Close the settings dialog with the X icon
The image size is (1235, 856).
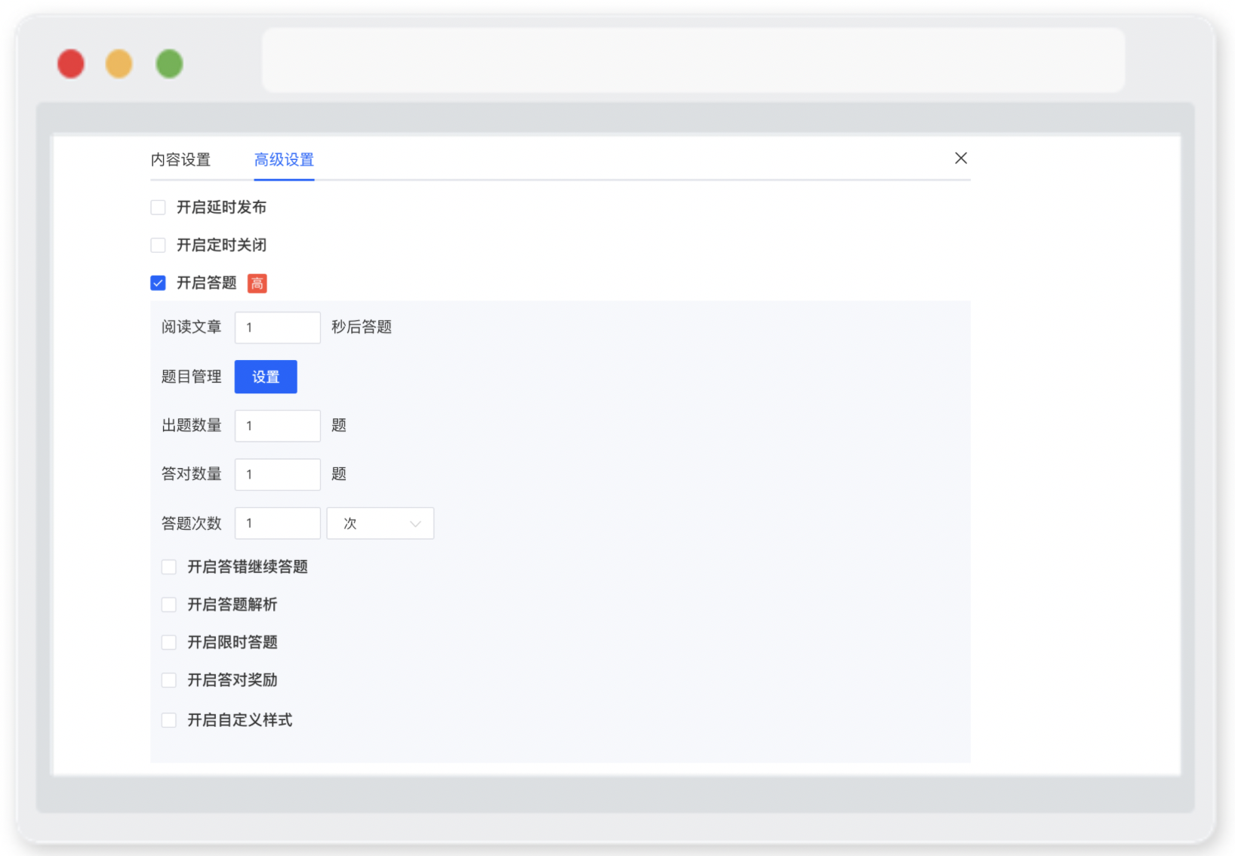point(960,158)
